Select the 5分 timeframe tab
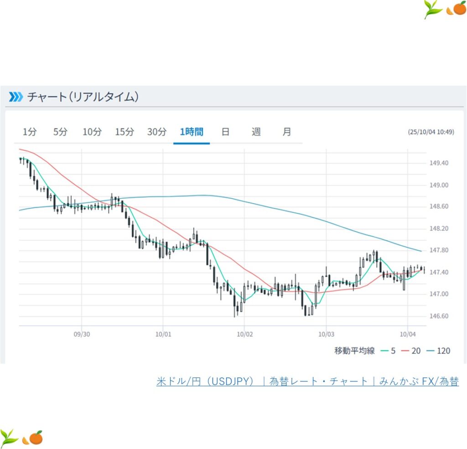The height and width of the screenshot is (449, 467). click(x=60, y=132)
